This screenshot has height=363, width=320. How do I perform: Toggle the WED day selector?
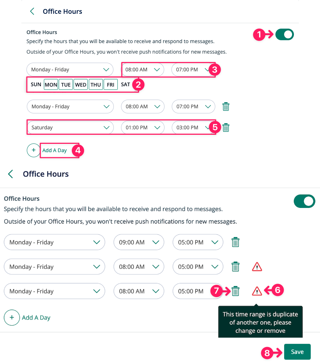(x=81, y=85)
